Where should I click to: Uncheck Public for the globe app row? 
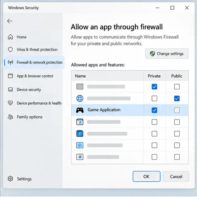177,98
